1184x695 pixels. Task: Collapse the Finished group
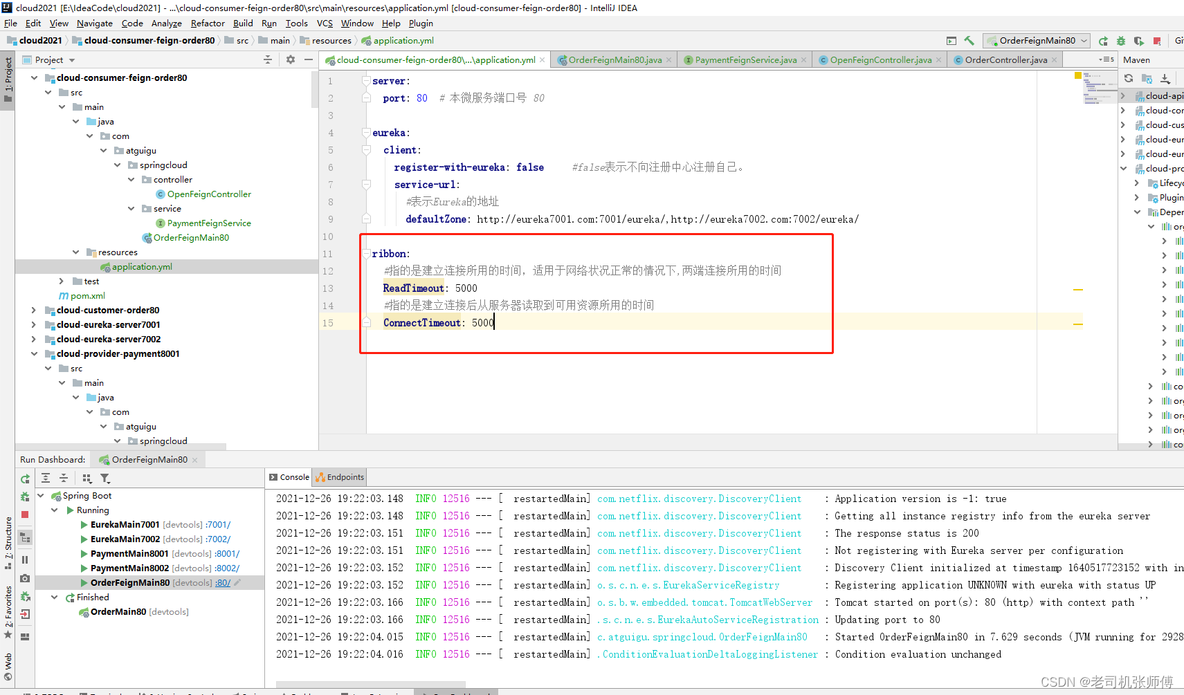[55, 597]
